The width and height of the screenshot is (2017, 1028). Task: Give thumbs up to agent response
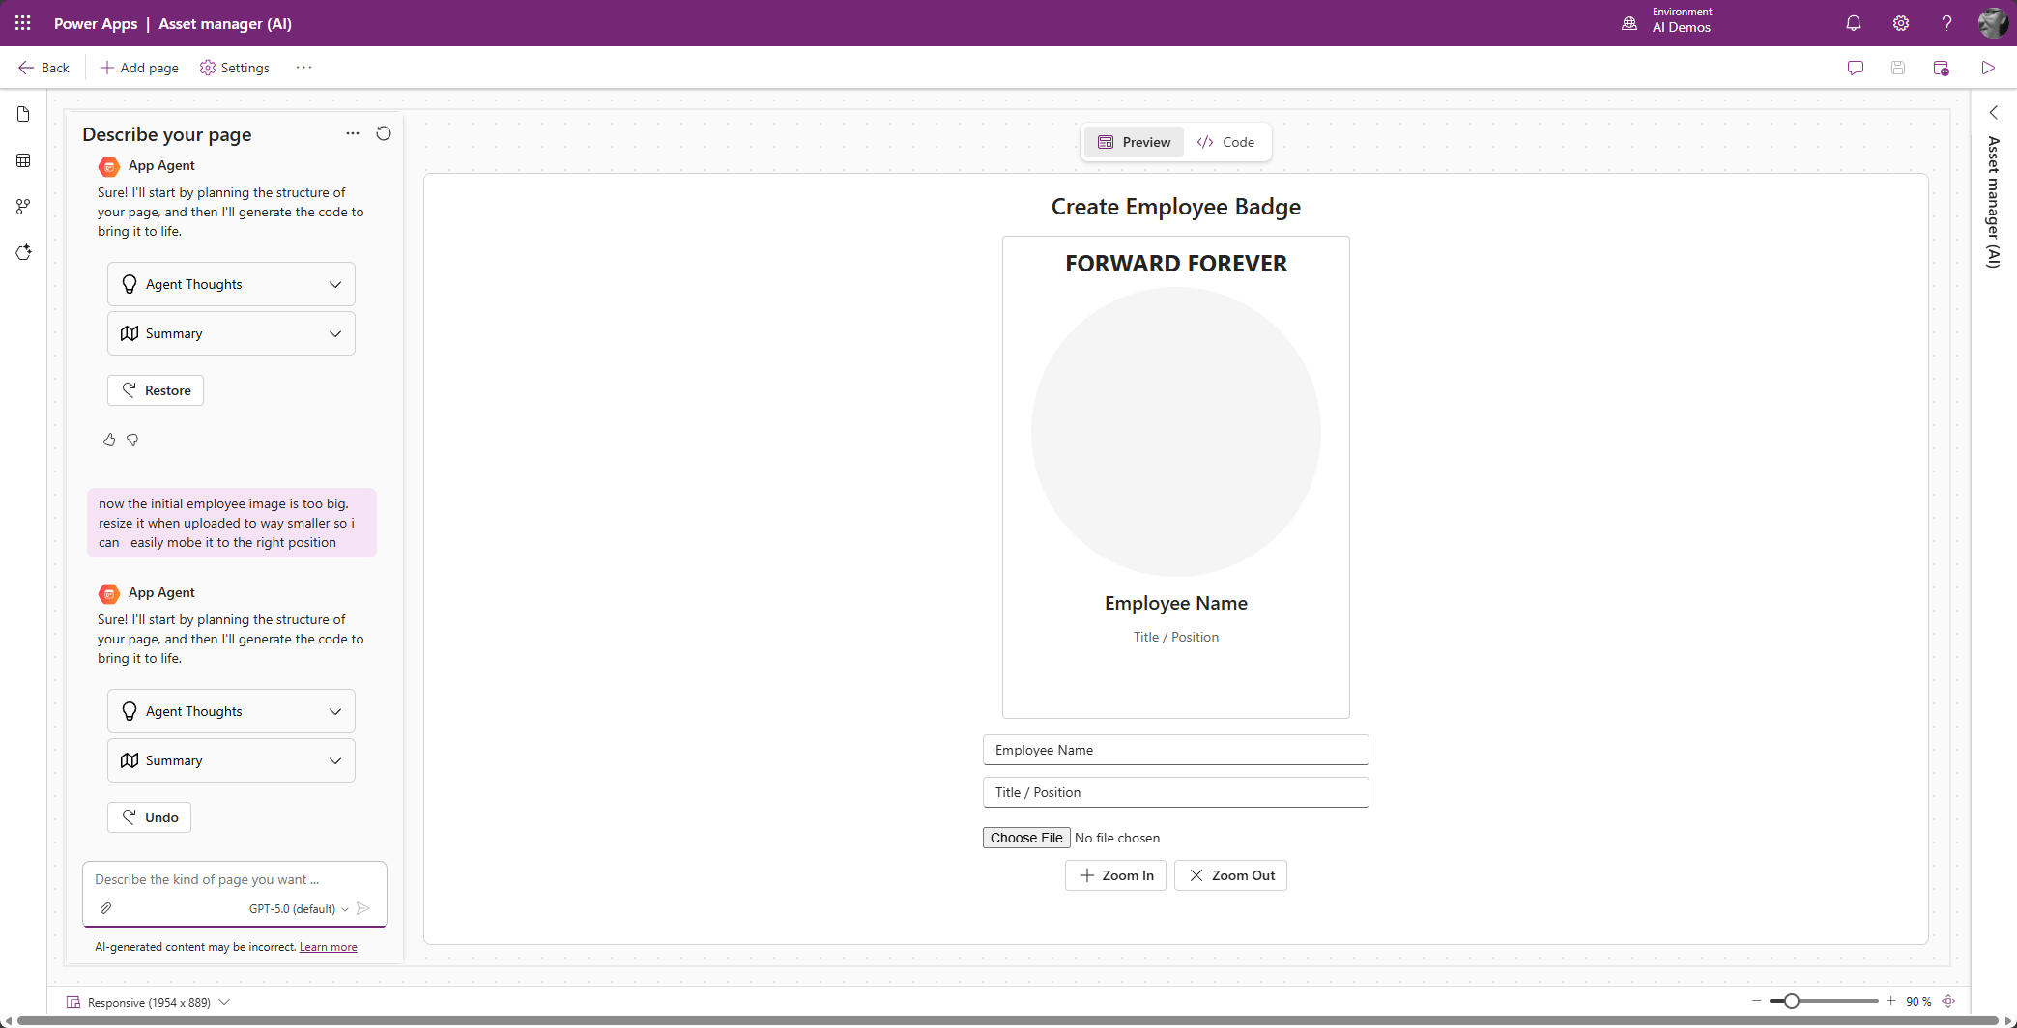pyautogui.click(x=109, y=440)
